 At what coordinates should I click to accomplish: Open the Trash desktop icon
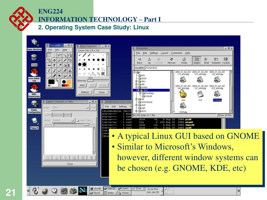[34, 60]
